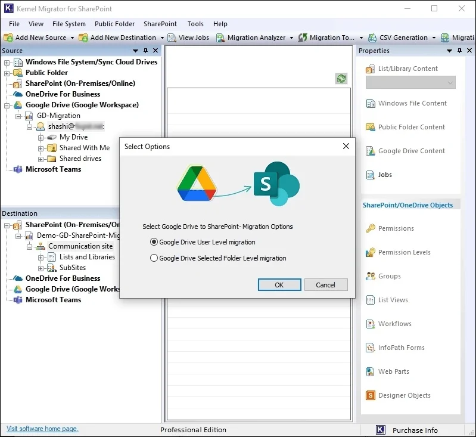The height and width of the screenshot is (437, 476).
Task: Click the CSV Generation toolbar icon
Action: [x=372, y=38]
